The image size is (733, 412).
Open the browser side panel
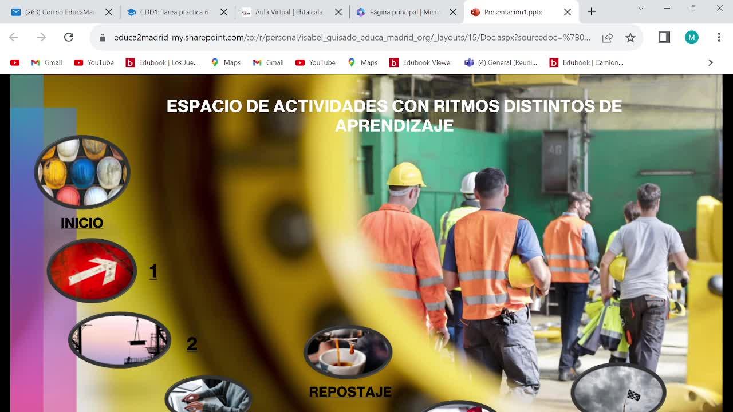coord(664,37)
